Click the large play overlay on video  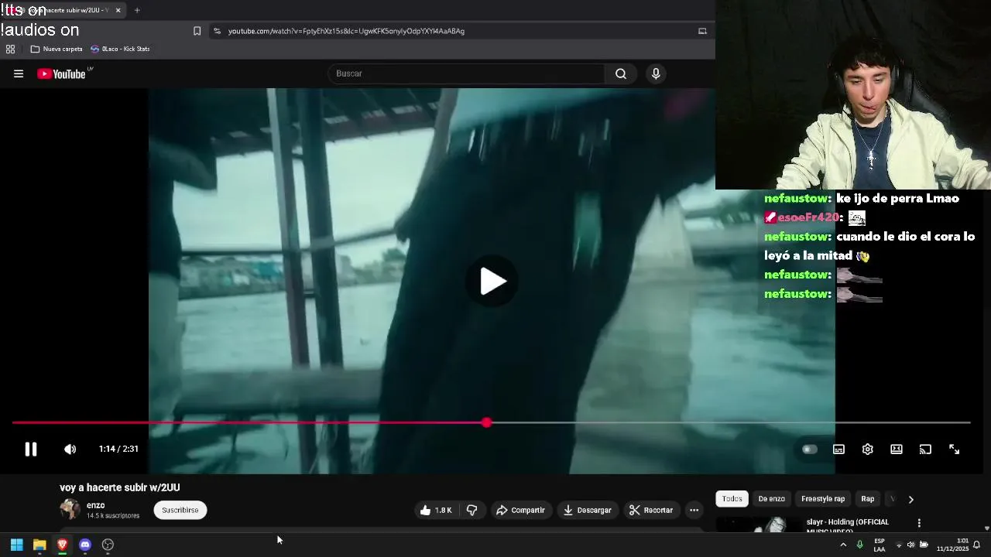pos(492,281)
